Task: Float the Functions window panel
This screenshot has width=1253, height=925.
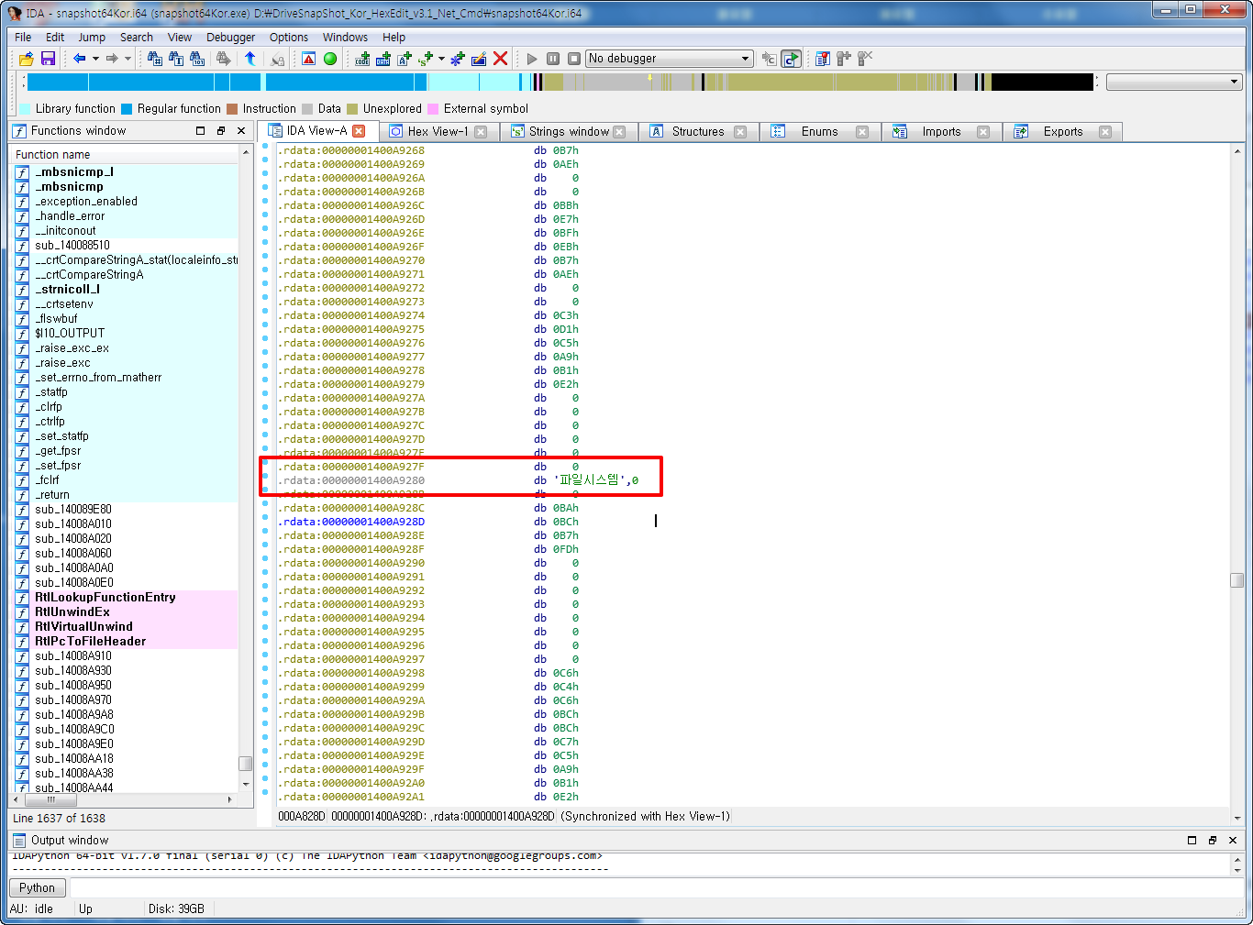Action: click(221, 131)
